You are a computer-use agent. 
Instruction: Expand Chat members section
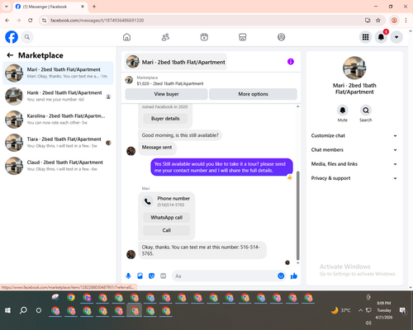(x=354, y=150)
